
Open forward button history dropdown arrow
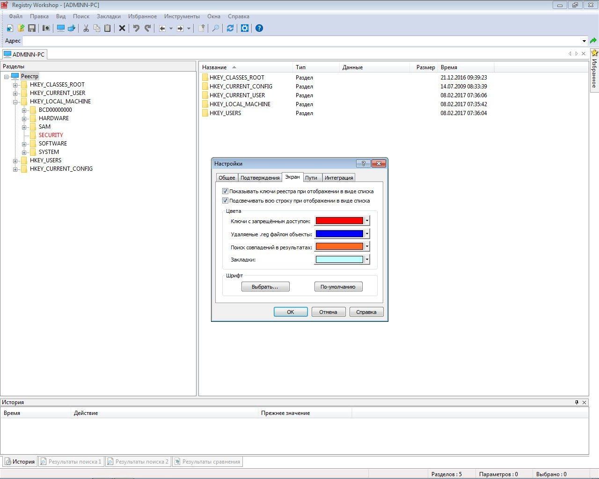point(189,28)
